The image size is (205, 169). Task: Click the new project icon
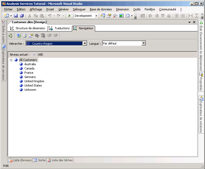pyautogui.click(x=7, y=16)
